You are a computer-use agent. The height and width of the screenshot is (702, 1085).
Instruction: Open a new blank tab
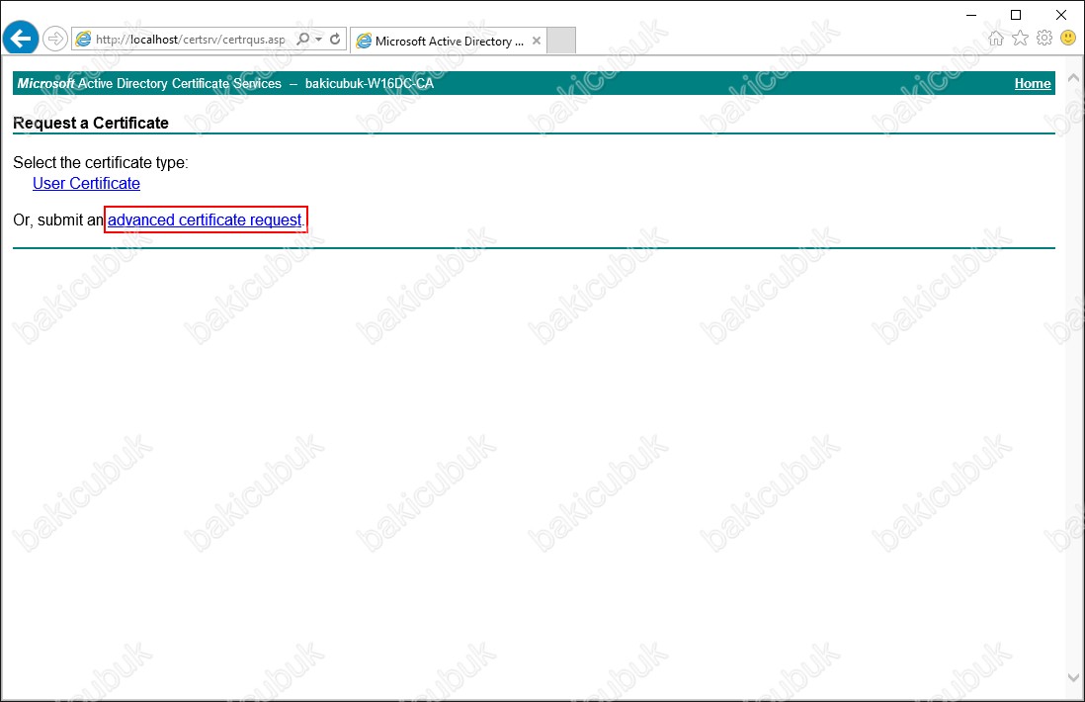pyautogui.click(x=561, y=41)
